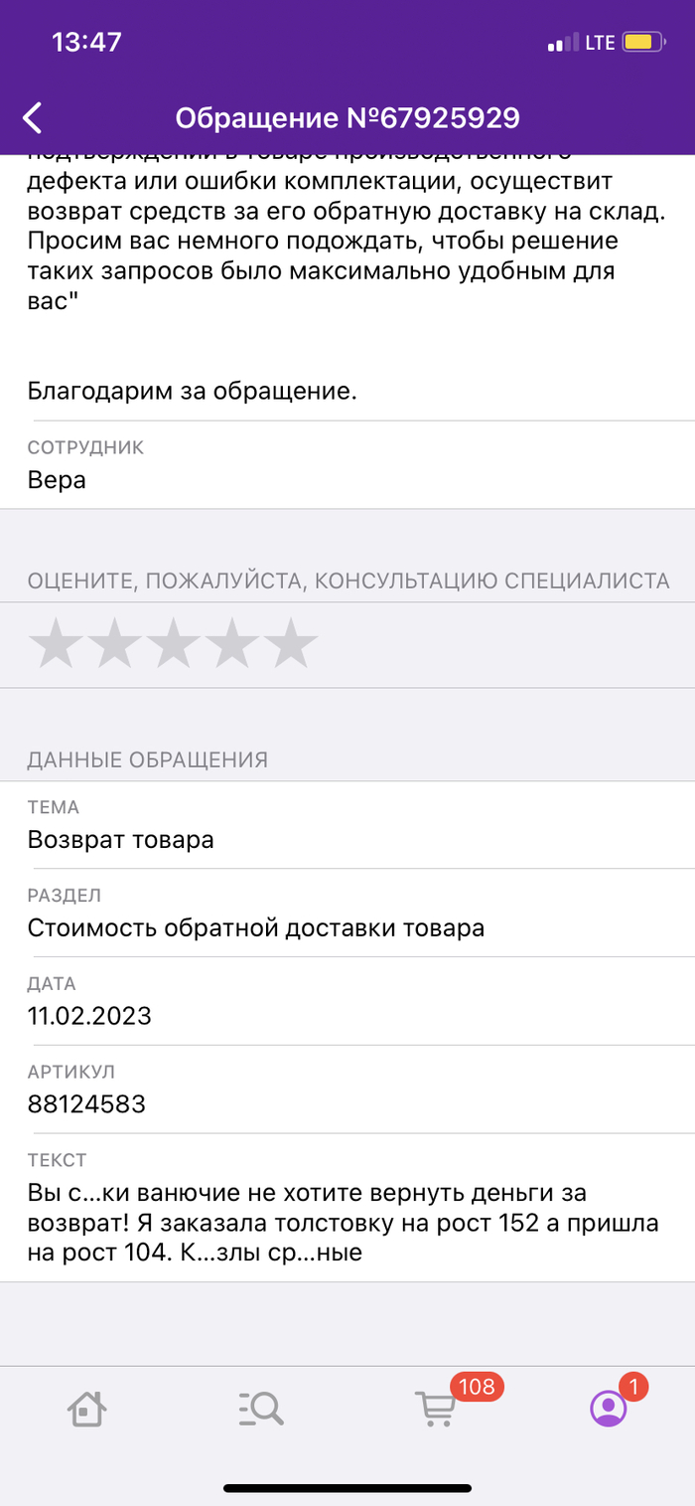This screenshot has width=695, height=1506.
Task: Tap the 13:47 clock in status bar
Action: 86,42
